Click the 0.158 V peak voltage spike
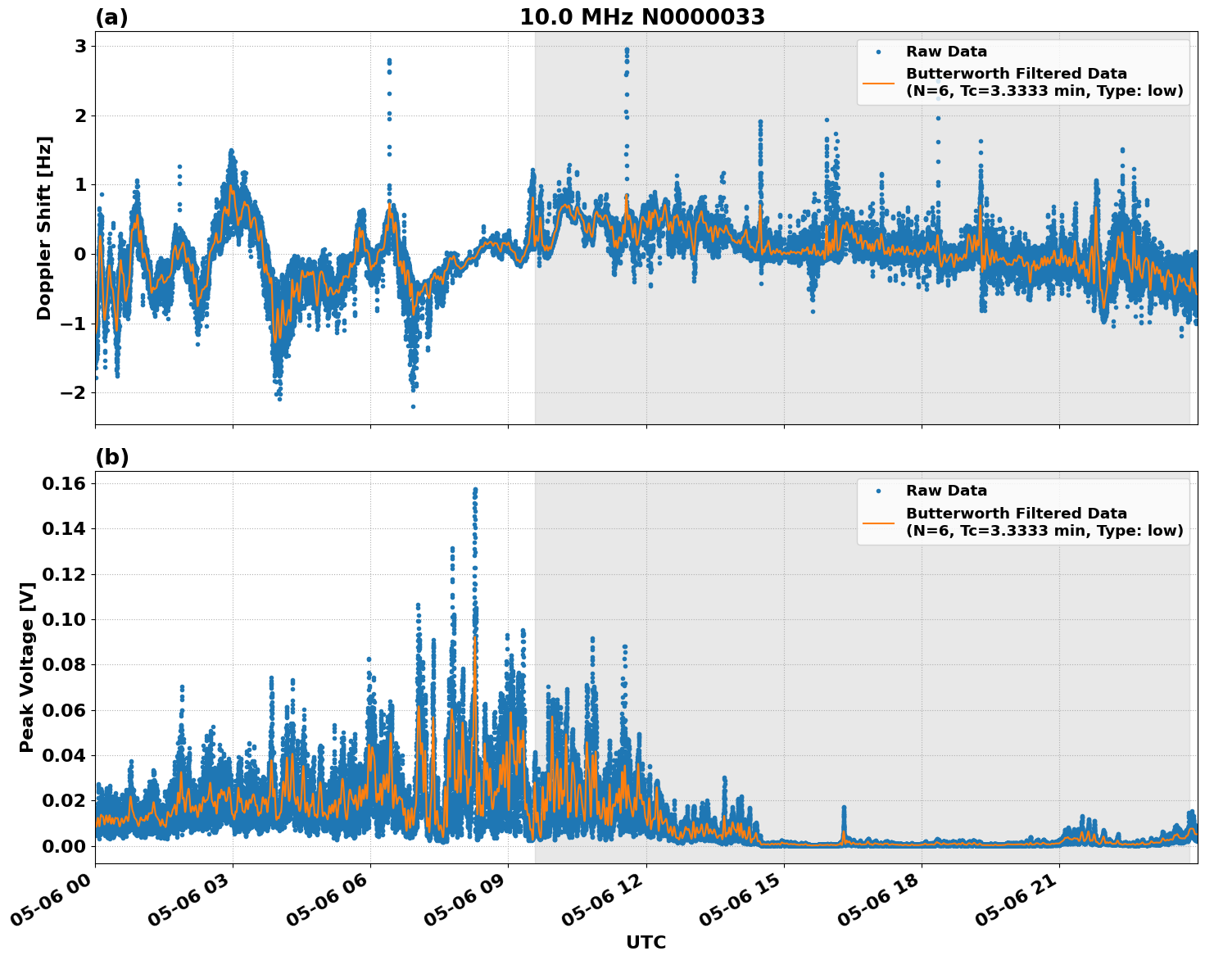 pos(473,489)
